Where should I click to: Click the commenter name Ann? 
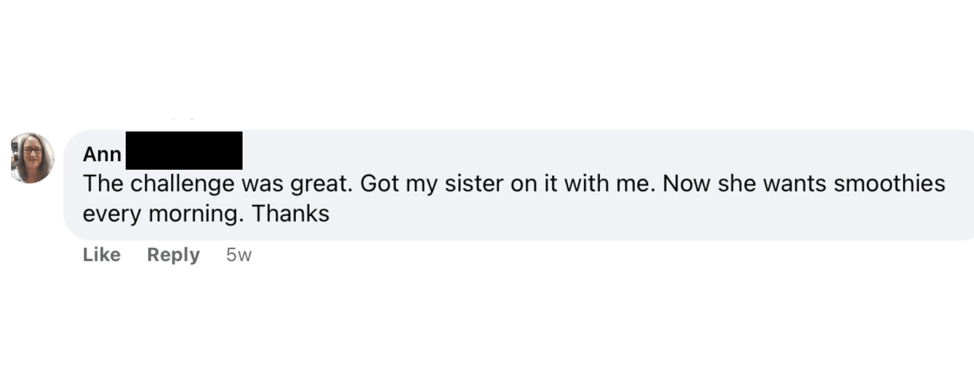tap(102, 155)
